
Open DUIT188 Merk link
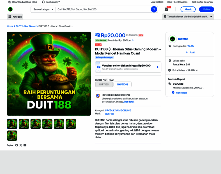[x=110, y=114]
